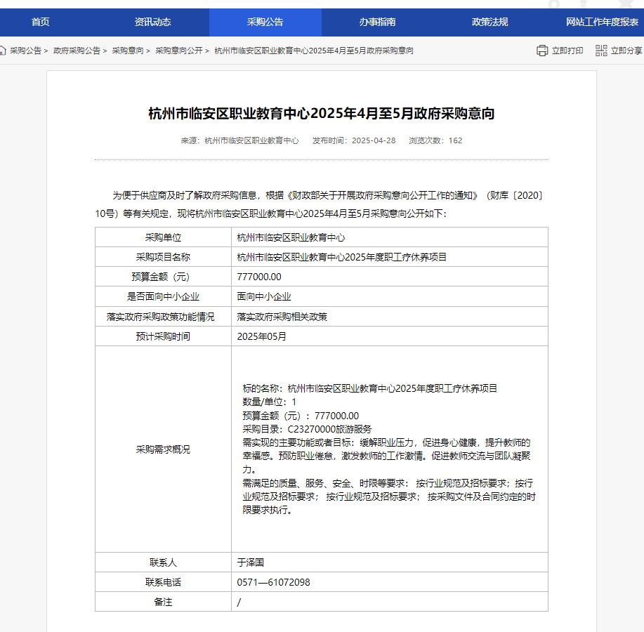644x632 pixels.
Task: Click the 立即分享 text label
Action: tap(626, 51)
